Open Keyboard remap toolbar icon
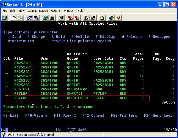 [61, 18]
